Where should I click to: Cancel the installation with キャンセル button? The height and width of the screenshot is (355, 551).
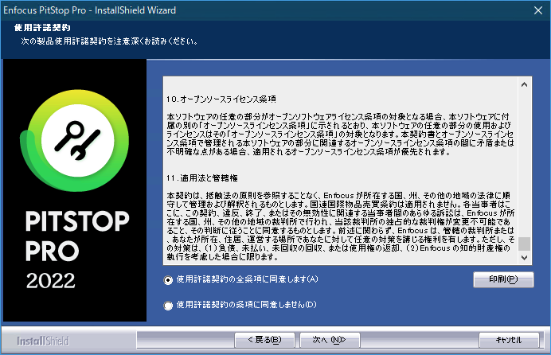pos(509,340)
